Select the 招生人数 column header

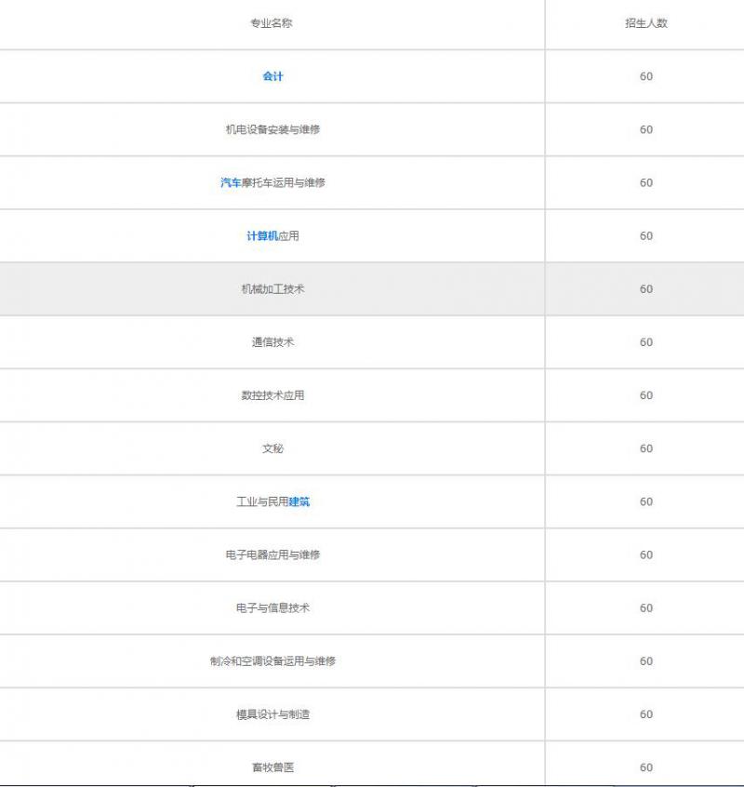point(644,23)
